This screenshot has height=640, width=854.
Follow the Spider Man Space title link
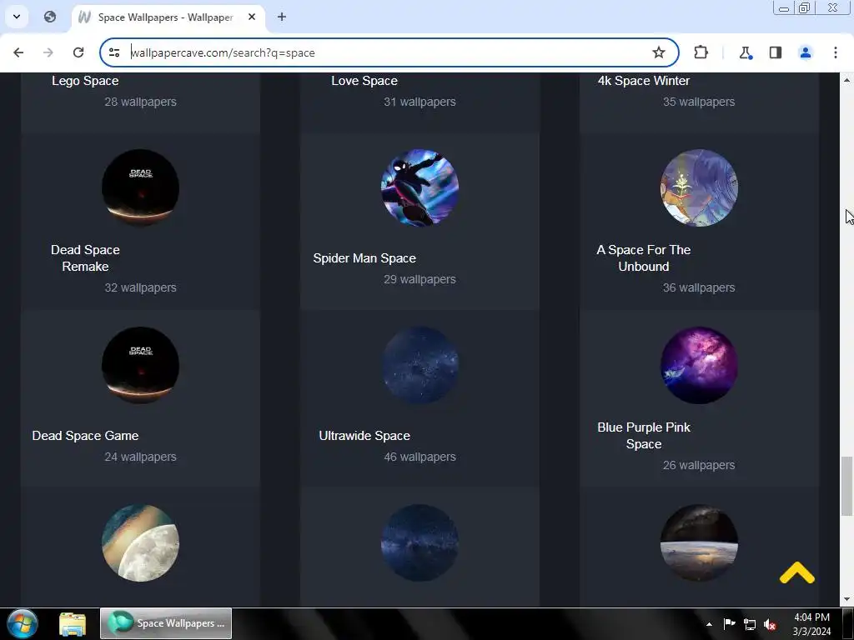tap(364, 258)
